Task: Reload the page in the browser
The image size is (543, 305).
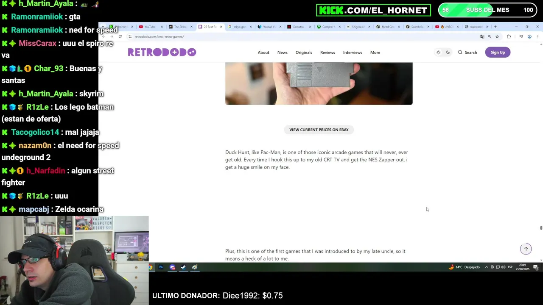Action: [x=120, y=37]
